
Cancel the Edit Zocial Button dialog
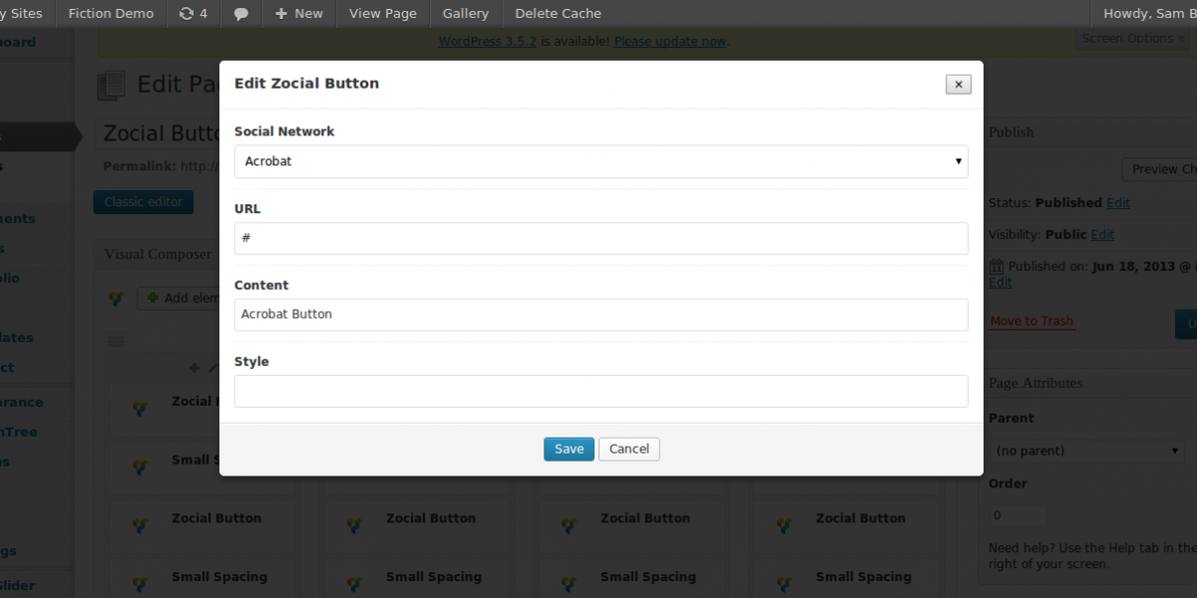(629, 449)
